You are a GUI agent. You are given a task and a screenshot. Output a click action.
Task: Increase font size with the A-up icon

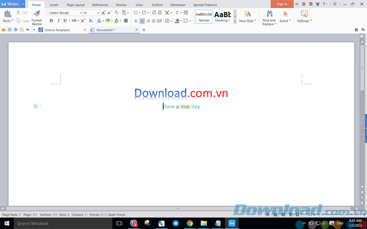(103, 13)
